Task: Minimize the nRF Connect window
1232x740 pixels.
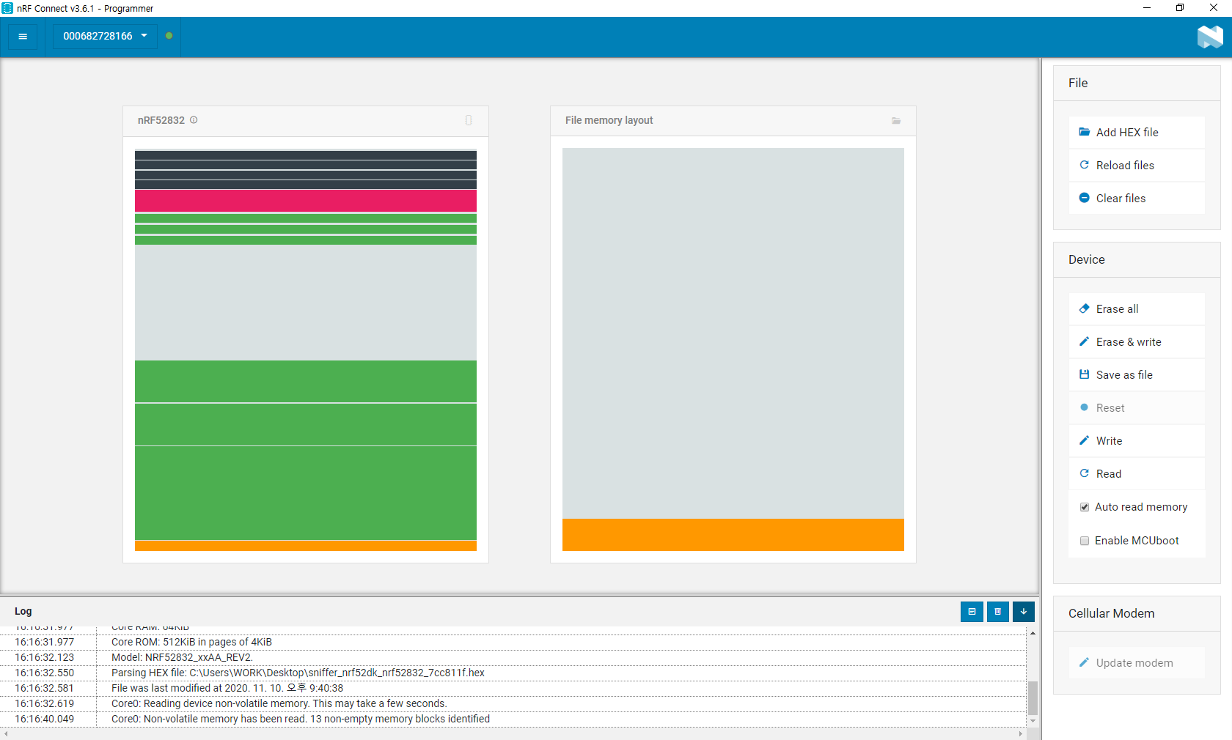Action: click(1147, 8)
